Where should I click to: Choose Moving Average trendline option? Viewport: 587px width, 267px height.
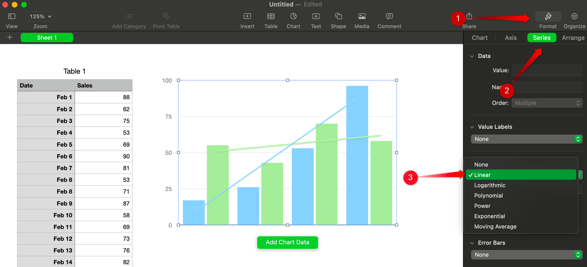pos(521,226)
